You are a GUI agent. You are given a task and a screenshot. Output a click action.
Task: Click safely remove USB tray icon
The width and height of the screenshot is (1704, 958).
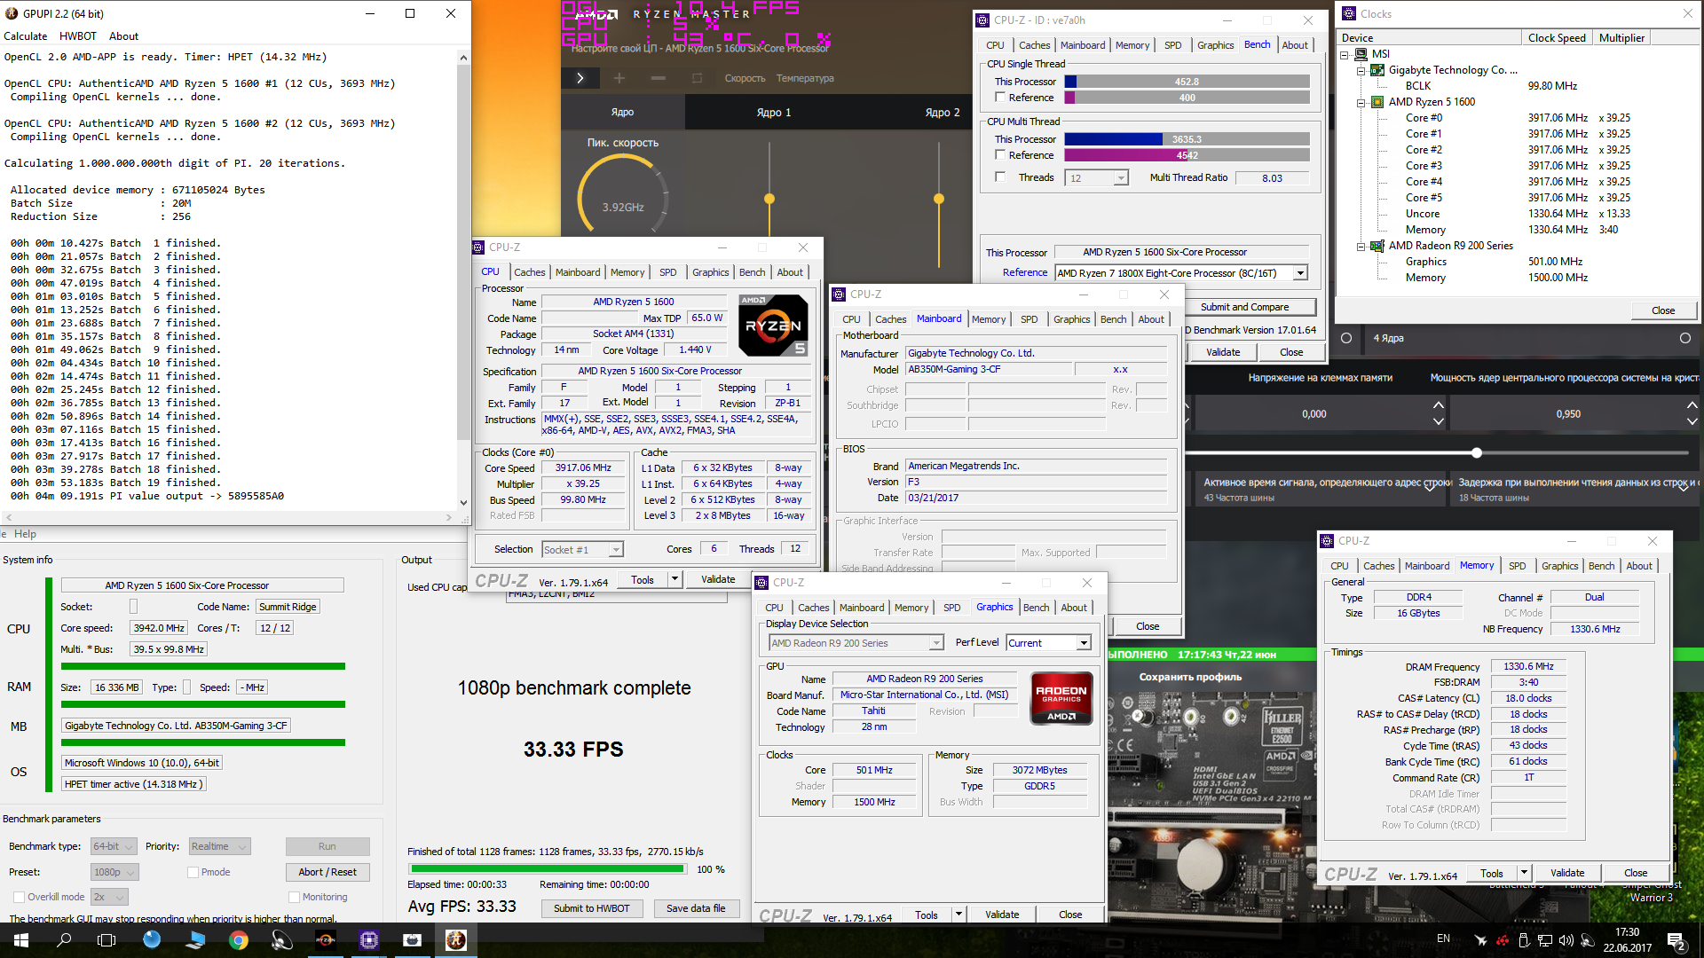click(x=1524, y=940)
